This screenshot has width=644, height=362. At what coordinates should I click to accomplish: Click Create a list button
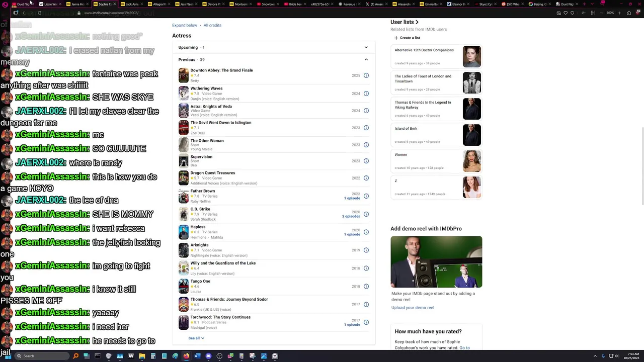407,38
